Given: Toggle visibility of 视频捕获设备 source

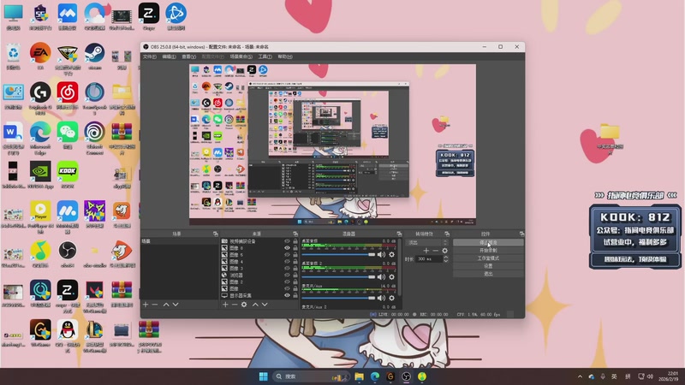Looking at the screenshot, I should click(287, 241).
